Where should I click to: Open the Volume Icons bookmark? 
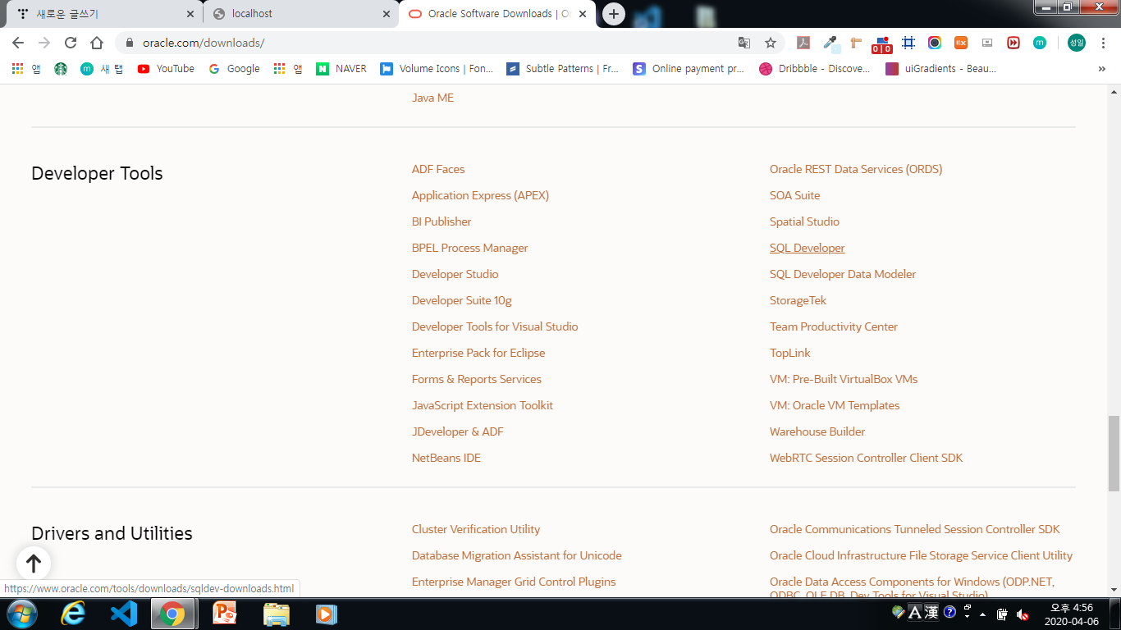click(437, 69)
